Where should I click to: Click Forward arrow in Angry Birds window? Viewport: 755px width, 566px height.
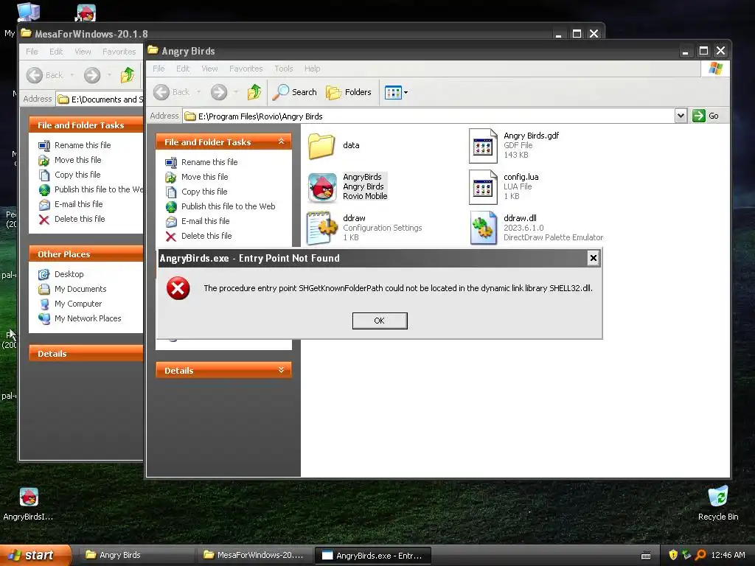click(218, 92)
